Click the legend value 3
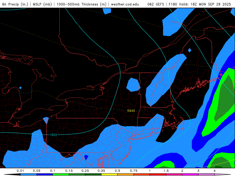 pyautogui.click(x=199, y=171)
